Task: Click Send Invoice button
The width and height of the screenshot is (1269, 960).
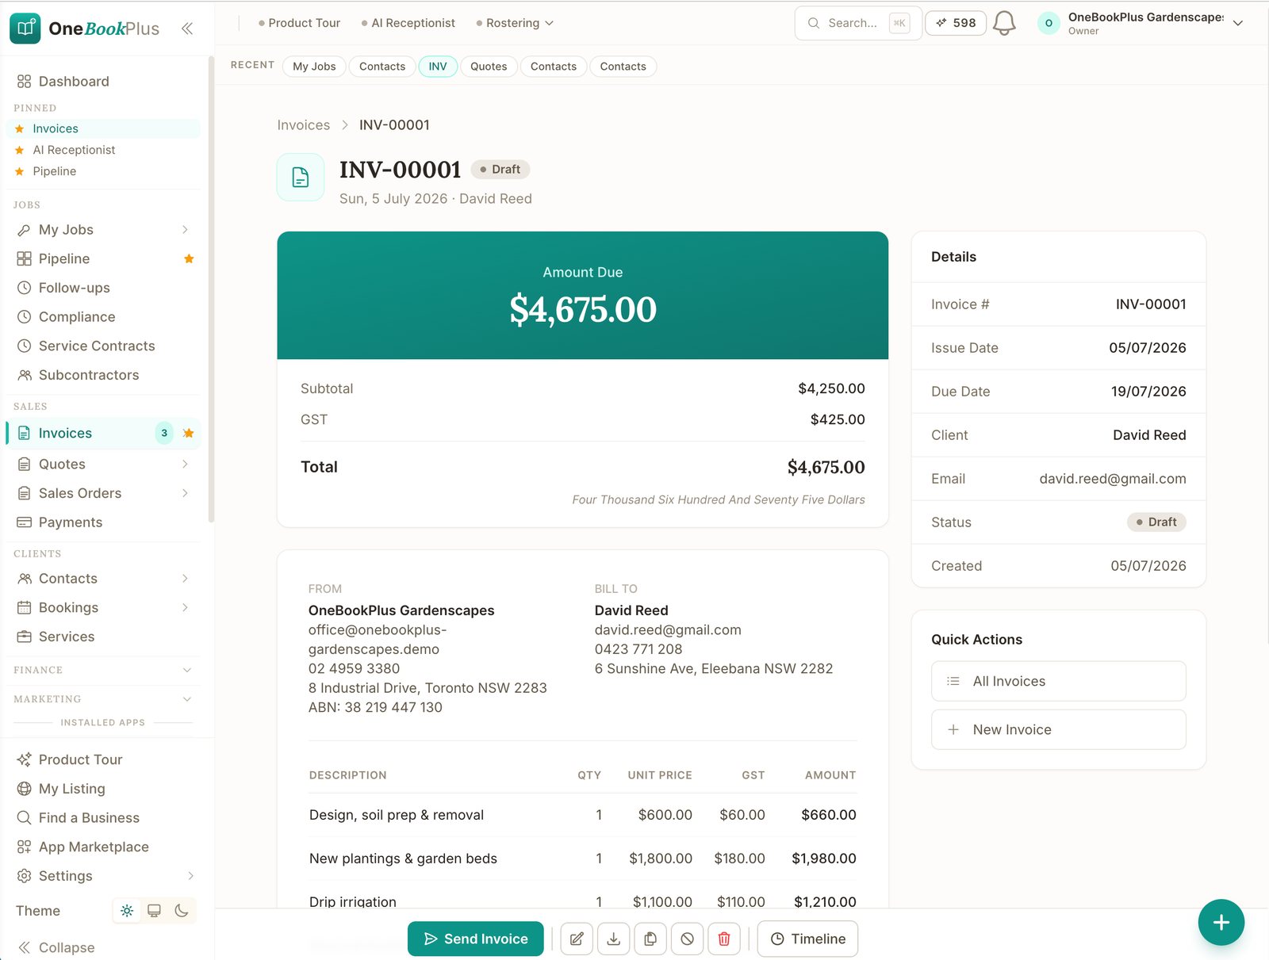Action: tap(476, 939)
